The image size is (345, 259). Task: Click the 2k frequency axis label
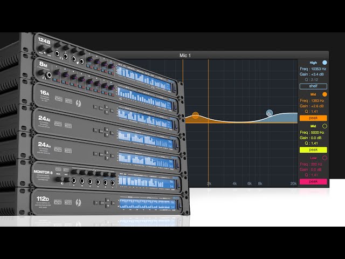209,184
